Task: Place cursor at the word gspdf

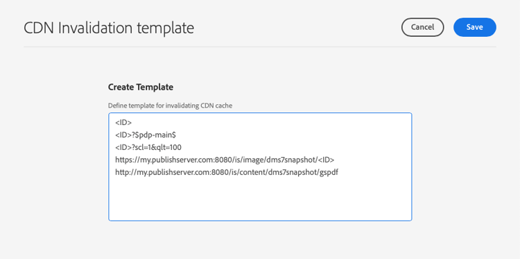Action: tap(329, 173)
